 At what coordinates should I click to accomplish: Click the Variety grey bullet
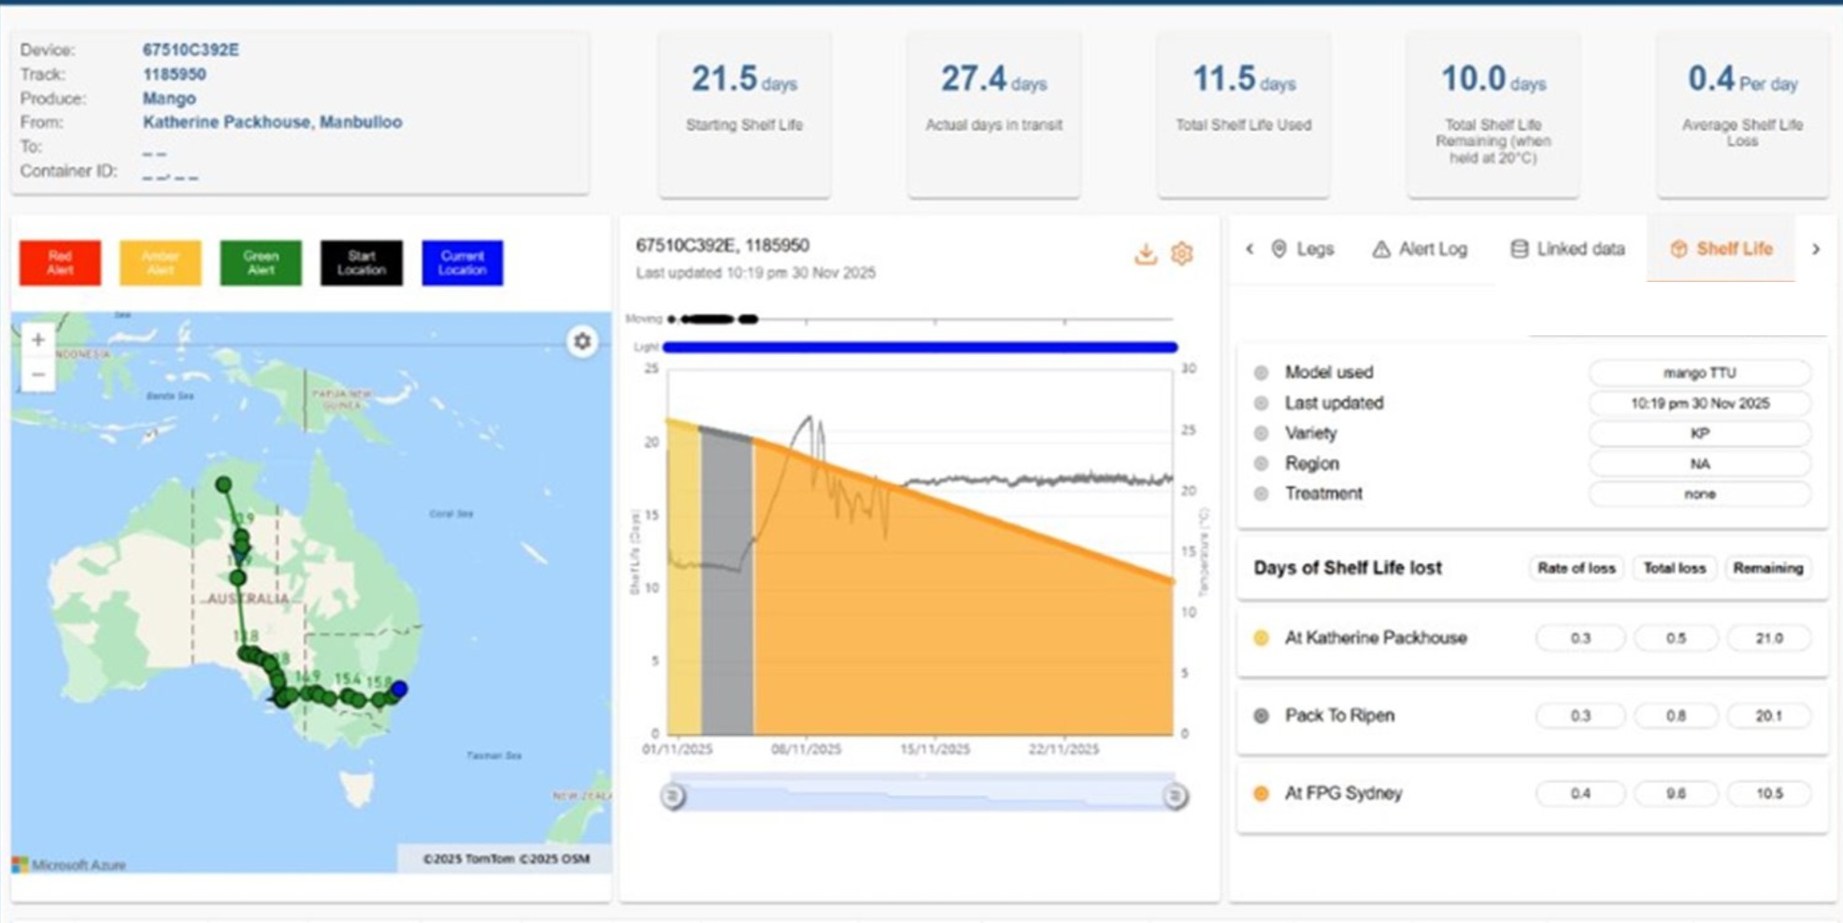pyautogui.click(x=1261, y=433)
